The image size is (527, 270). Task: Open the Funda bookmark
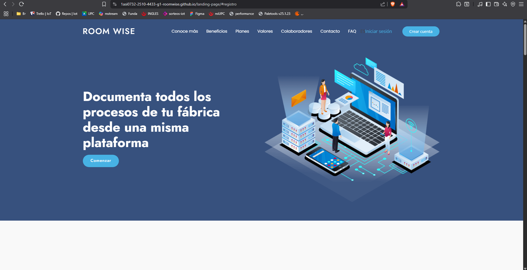(x=130, y=14)
